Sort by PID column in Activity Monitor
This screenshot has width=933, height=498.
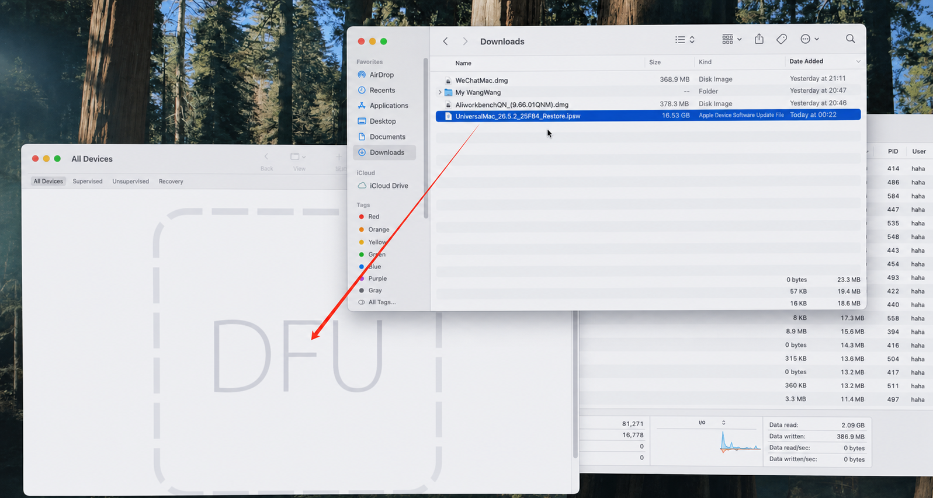pos(893,151)
